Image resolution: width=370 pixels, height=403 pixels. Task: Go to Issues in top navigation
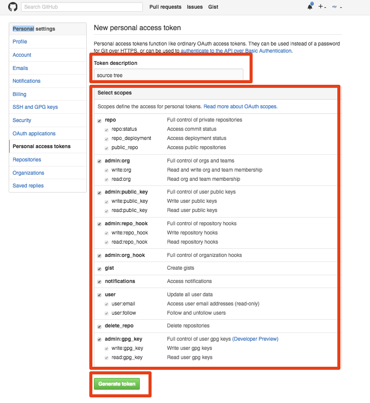195,7
